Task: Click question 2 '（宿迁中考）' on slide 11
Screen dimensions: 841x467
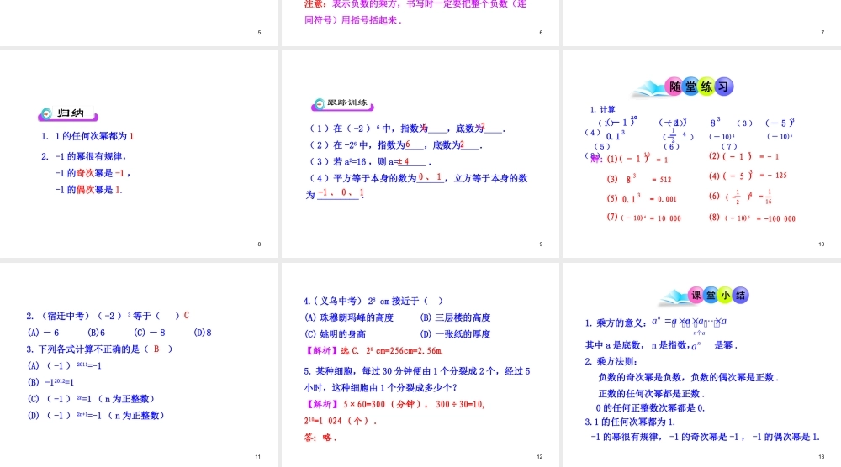Action: click(108, 316)
